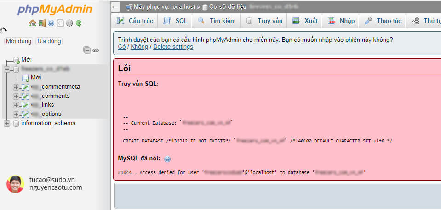Click the table icon beside _options

click(25, 114)
